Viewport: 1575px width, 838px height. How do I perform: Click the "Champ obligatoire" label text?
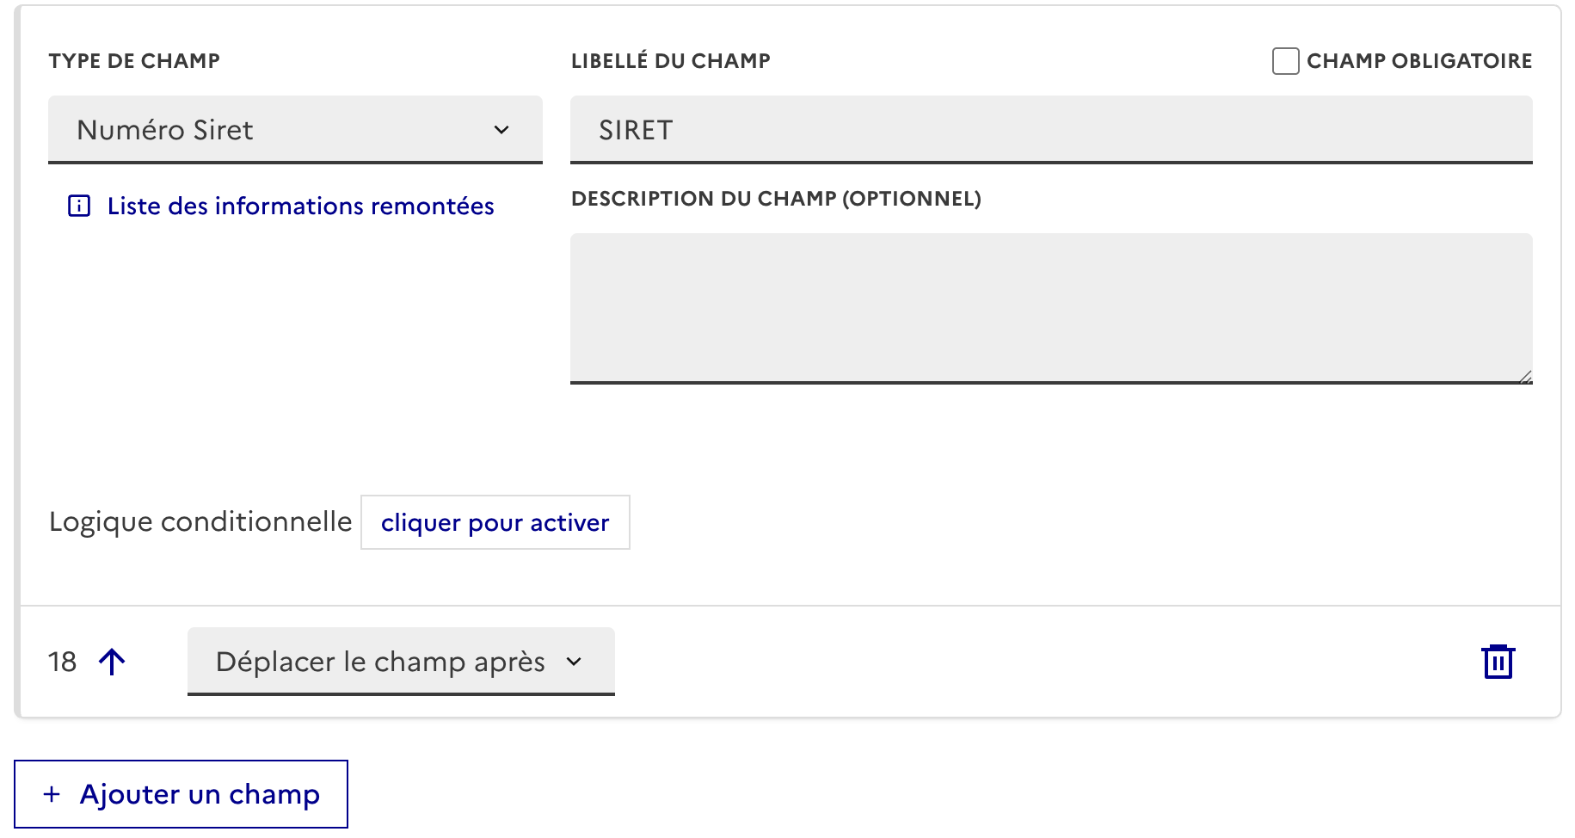1418,61
